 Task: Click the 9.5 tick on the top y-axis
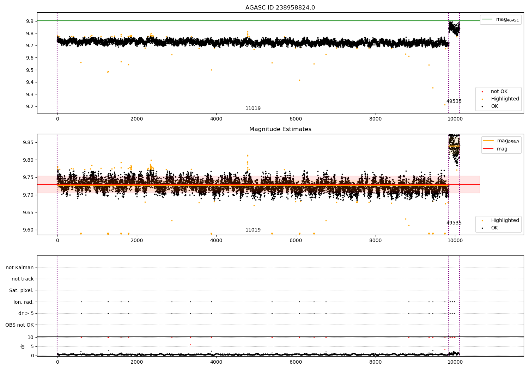tap(30, 70)
